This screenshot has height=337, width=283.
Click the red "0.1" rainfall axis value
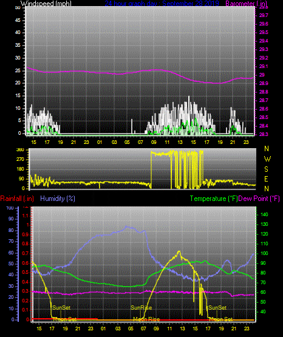[26, 310]
